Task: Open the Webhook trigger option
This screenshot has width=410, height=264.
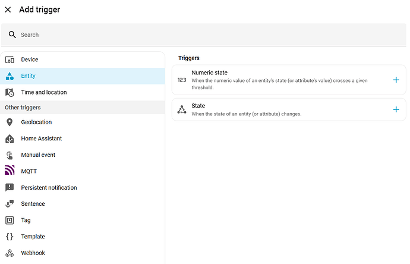Action: click(x=33, y=253)
